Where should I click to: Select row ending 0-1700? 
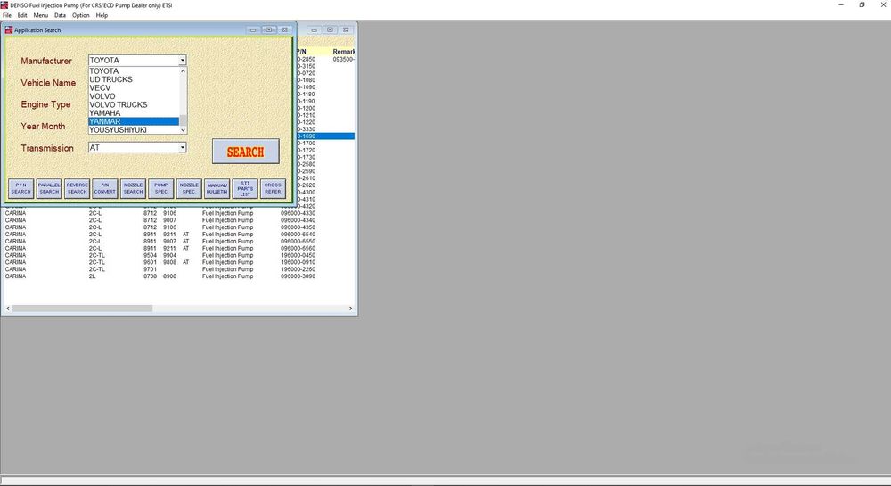[325, 144]
